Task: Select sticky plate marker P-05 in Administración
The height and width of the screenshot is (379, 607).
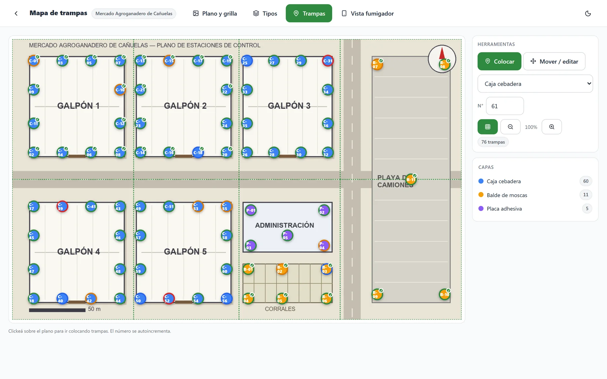Action: click(x=287, y=235)
